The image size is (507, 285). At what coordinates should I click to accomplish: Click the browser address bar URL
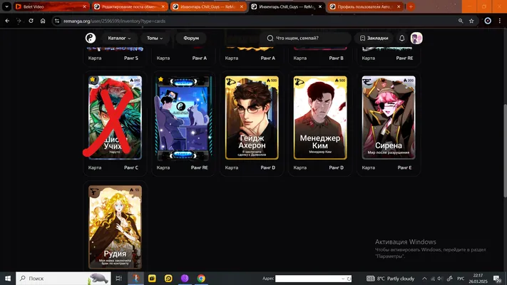pyautogui.click(x=115, y=21)
